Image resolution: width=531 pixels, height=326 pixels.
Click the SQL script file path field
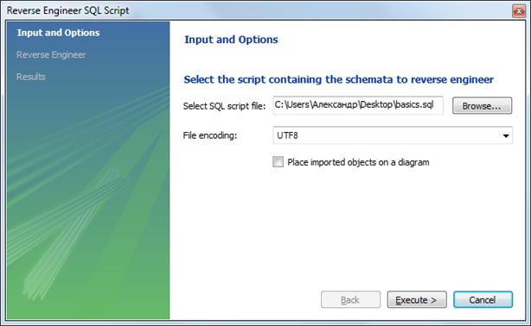pos(358,105)
